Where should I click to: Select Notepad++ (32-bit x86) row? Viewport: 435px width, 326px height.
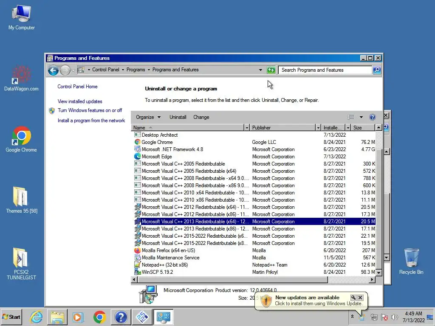coord(253,264)
